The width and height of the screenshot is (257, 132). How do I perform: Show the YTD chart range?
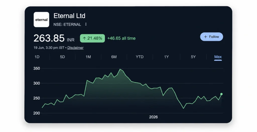140,57
